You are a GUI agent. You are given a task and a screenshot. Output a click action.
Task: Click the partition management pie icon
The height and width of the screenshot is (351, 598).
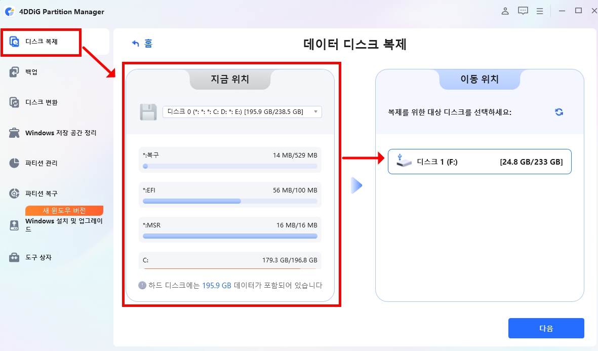pyautogui.click(x=14, y=163)
